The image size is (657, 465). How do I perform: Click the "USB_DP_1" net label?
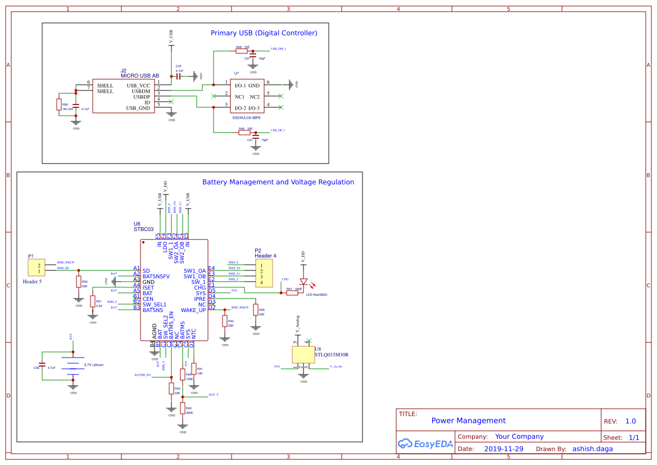[278, 130]
